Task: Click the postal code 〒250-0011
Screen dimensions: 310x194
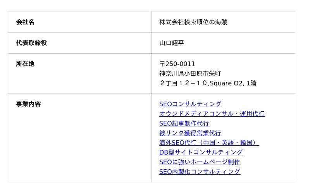Action: pos(177,64)
